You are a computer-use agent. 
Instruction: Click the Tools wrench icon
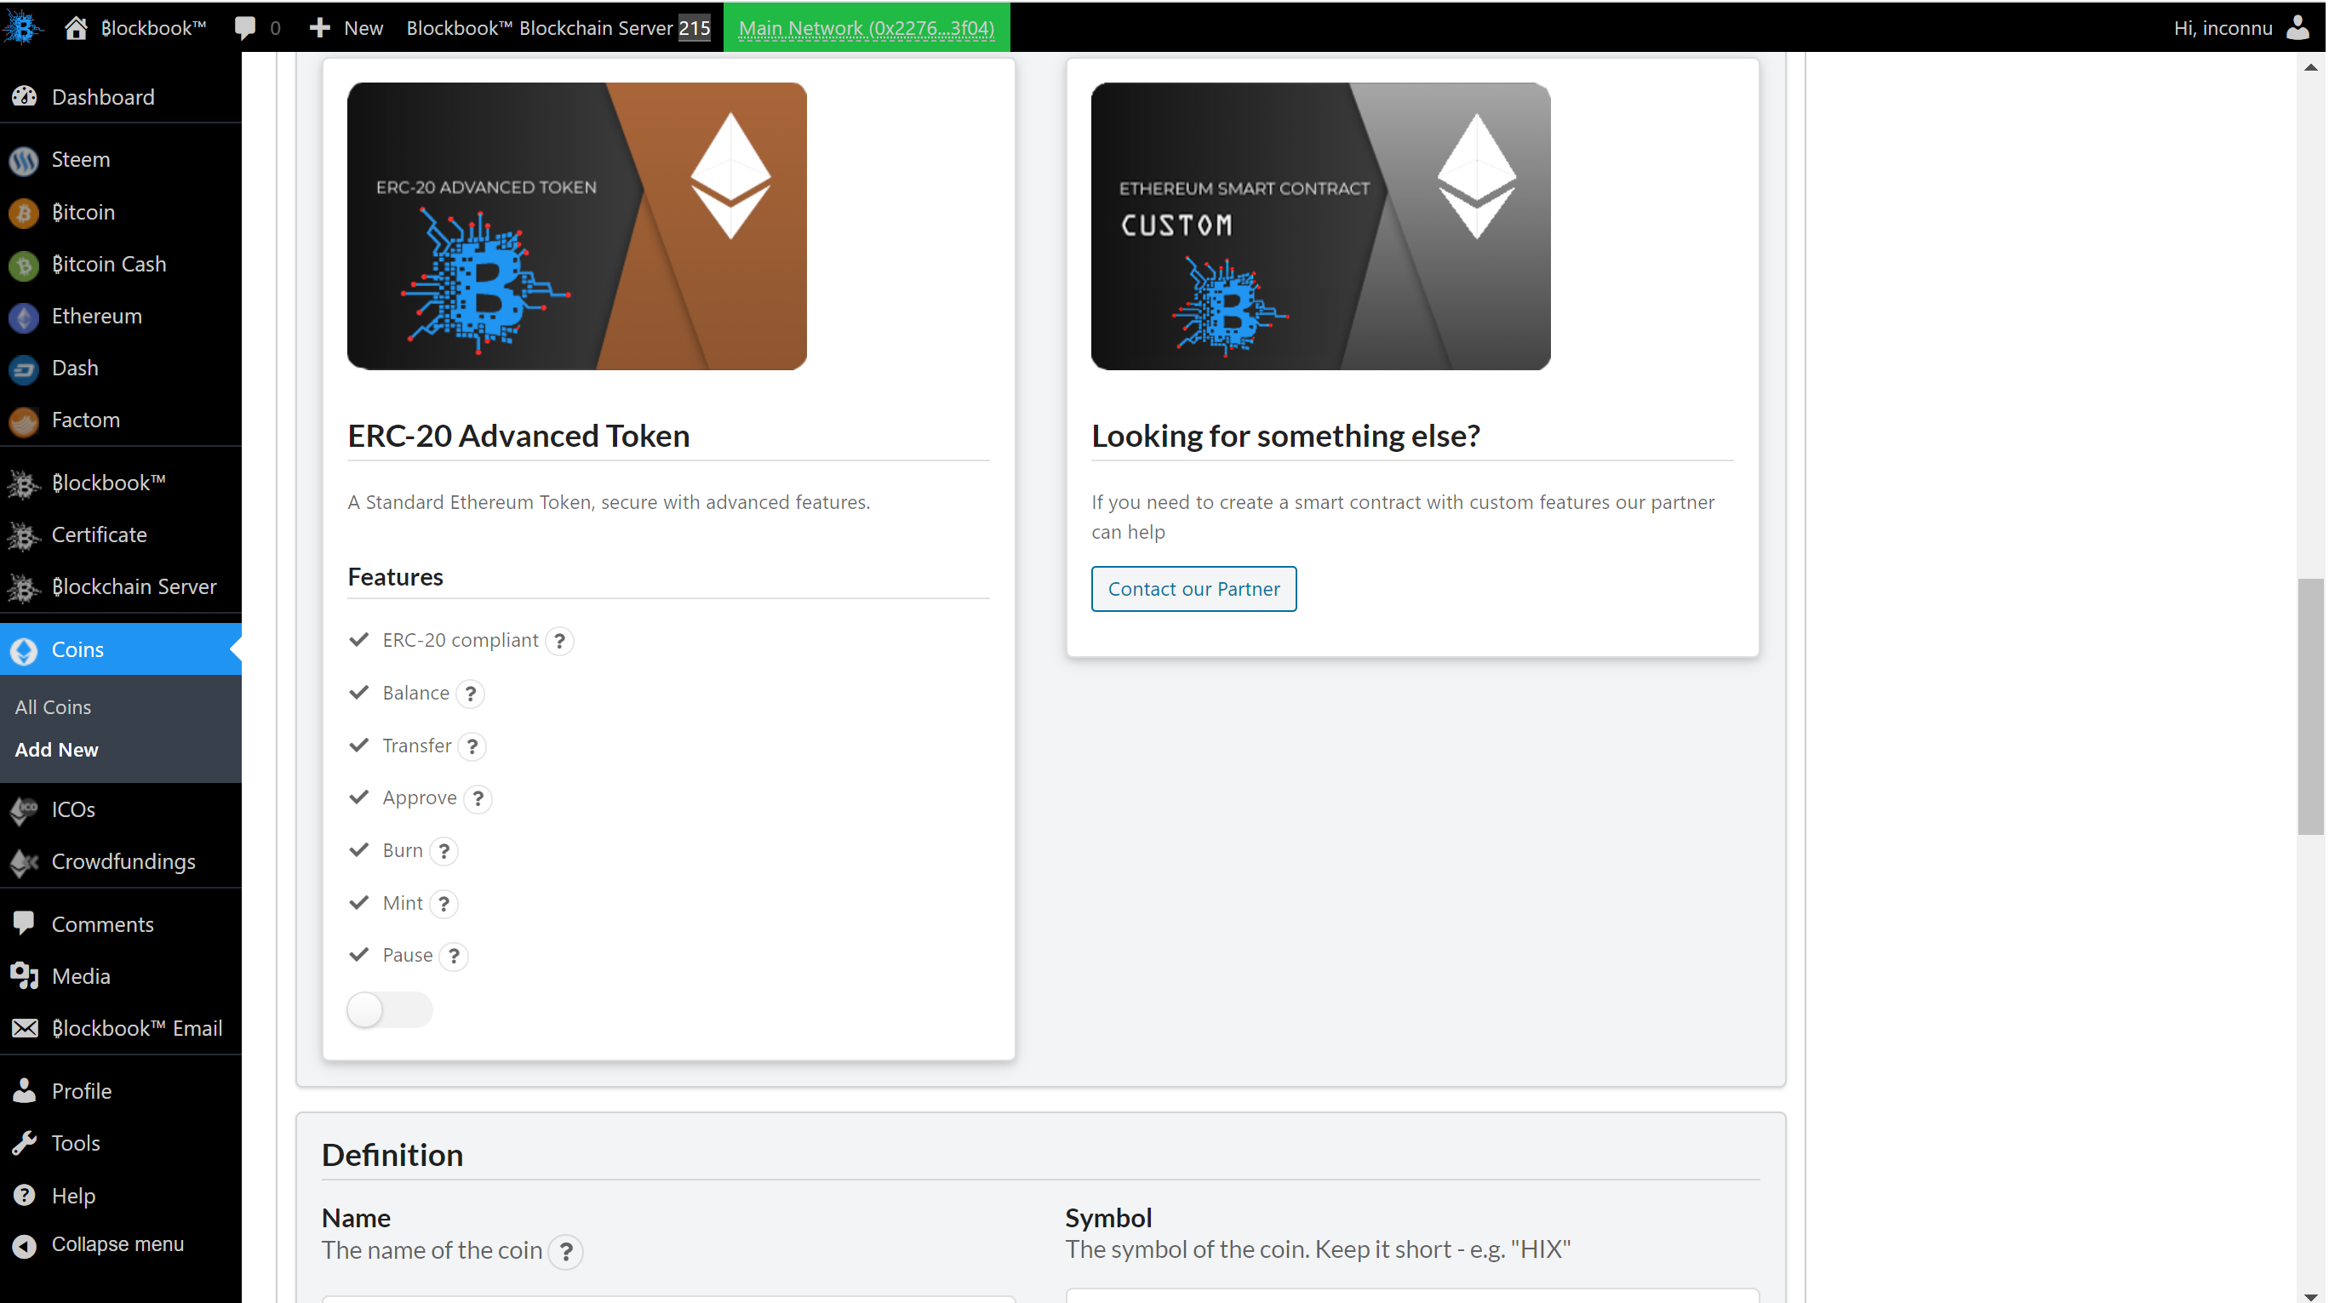pyautogui.click(x=25, y=1144)
